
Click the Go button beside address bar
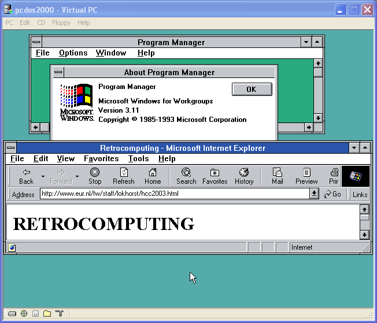point(332,194)
